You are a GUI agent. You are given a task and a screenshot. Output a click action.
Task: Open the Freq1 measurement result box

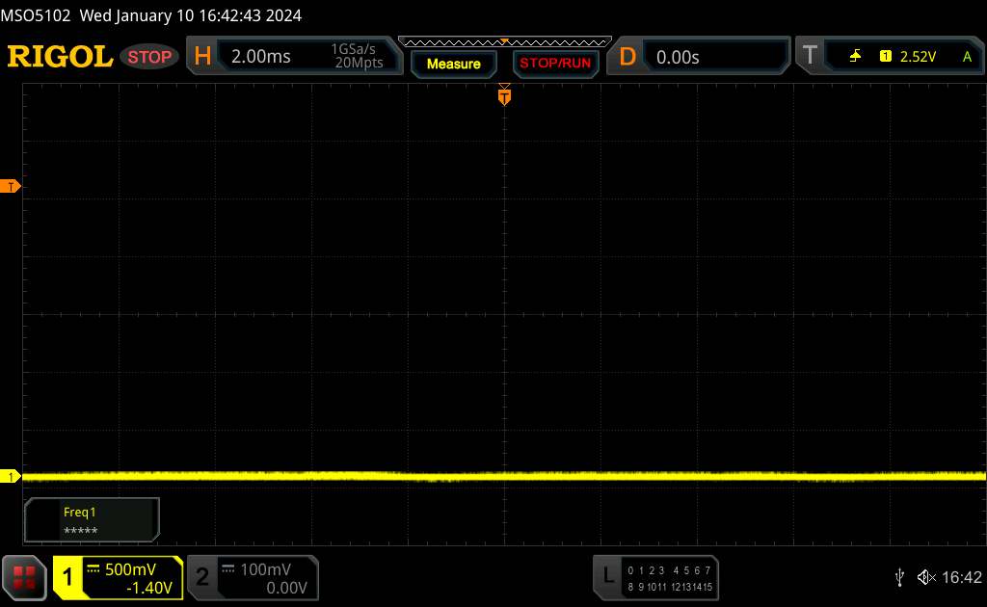(92, 520)
